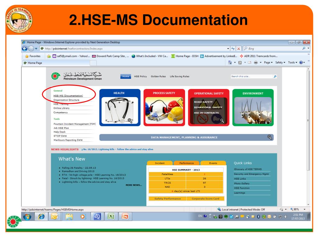The image size is (318, 239).
Task: Click the HEALTH tile magnifier icon
Action: (x=130, y=121)
